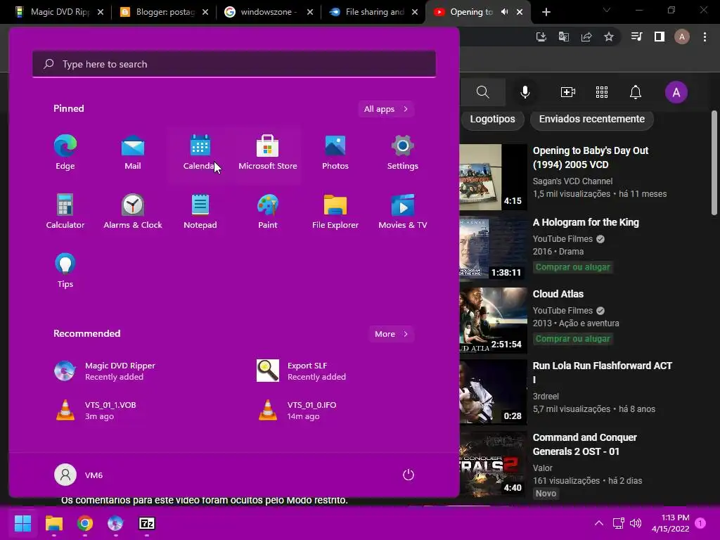Image resolution: width=720 pixels, height=540 pixels.
Task: Open Chrome media controls icon
Action: click(637, 37)
